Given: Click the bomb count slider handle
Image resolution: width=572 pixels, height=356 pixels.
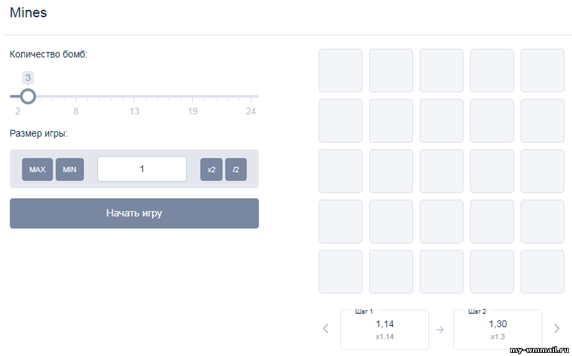Looking at the screenshot, I should pyautogui.click(x=28, y=96).
